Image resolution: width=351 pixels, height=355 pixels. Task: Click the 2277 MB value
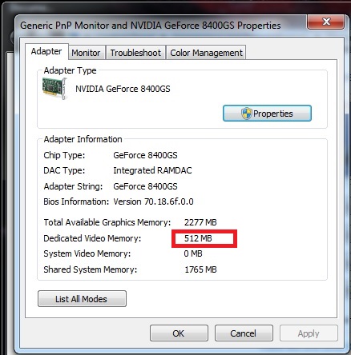click(200, 222)
